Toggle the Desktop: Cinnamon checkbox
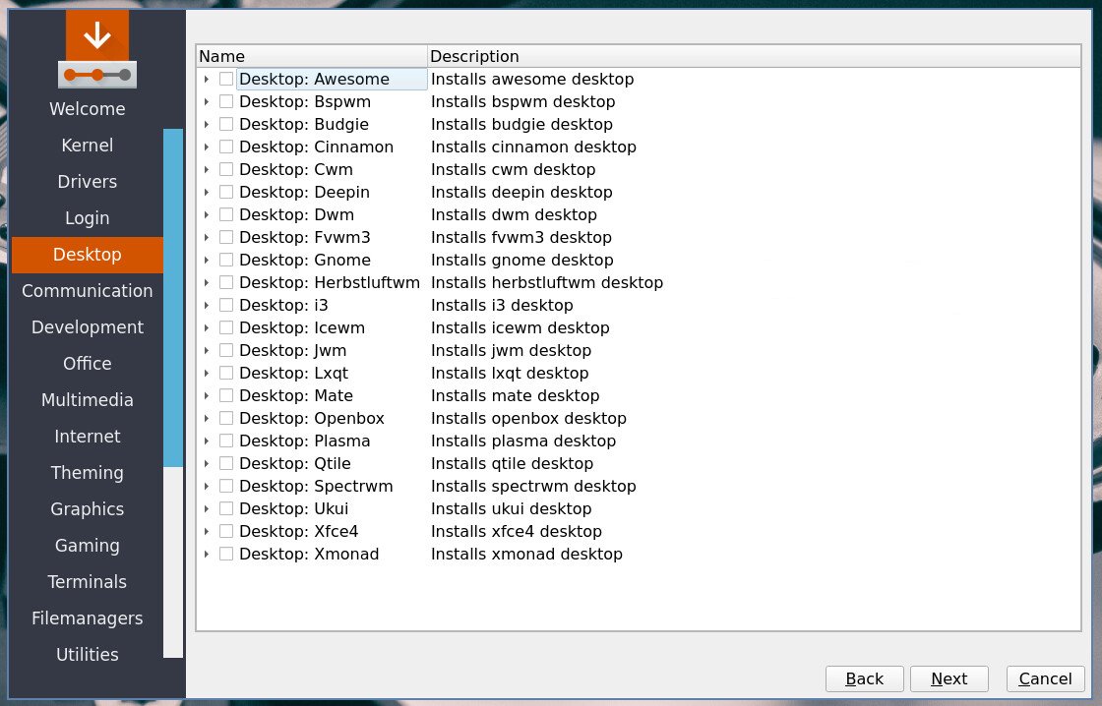1102x706 pixels. coord(226,147)
